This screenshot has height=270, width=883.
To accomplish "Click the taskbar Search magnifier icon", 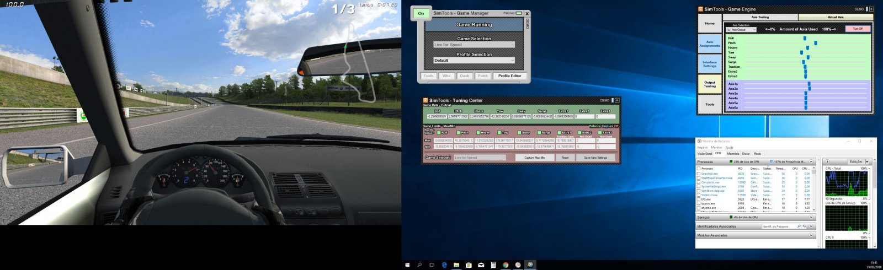I will (x=419, y=265).
